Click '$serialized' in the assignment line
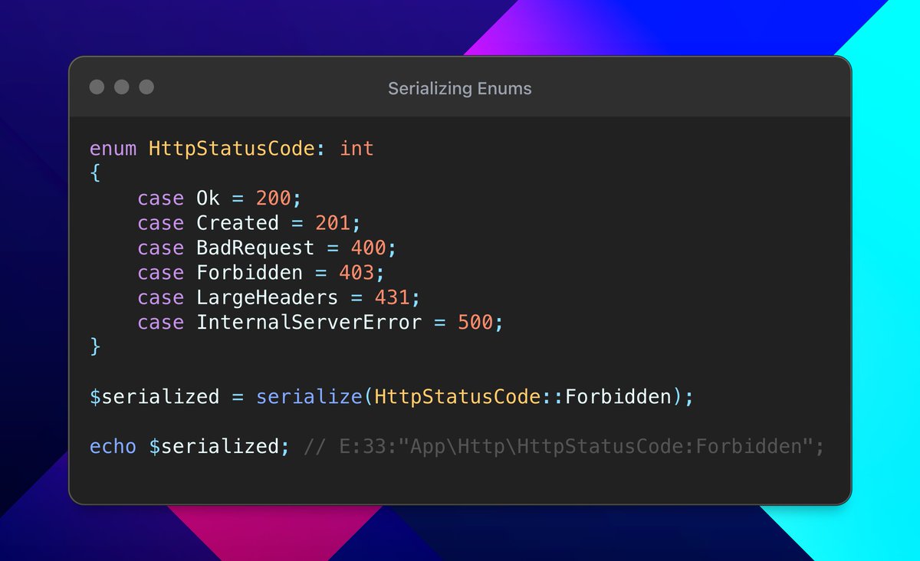 155,397
